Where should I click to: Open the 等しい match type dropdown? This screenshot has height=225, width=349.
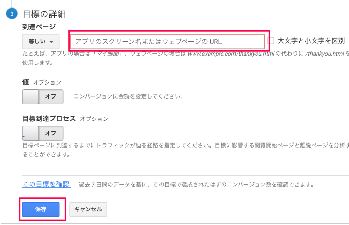point(41,41)
